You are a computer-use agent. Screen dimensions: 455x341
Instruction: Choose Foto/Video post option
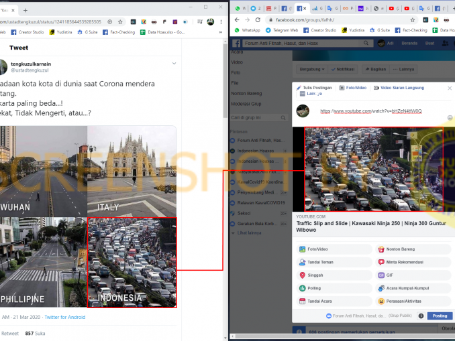coord(334,249)
